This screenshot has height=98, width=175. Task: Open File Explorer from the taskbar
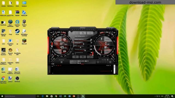[47, 96]
